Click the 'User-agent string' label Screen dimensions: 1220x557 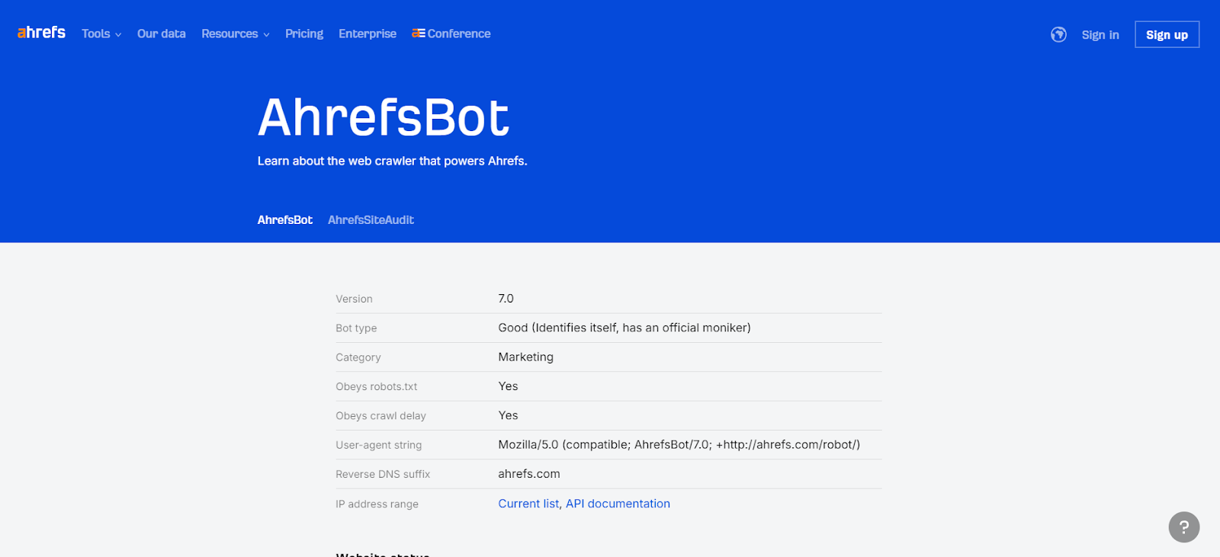tap(379, 445)
